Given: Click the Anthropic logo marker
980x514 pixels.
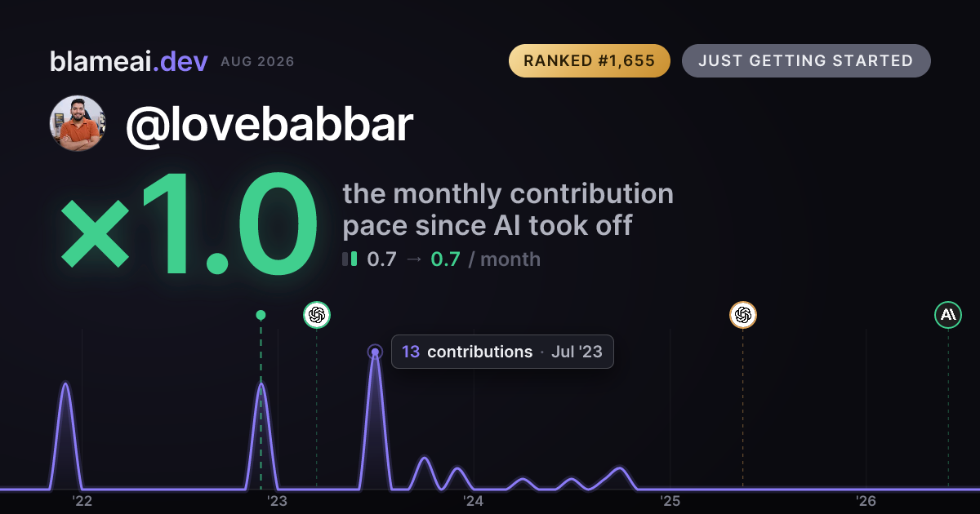Looking at the screenshot, I should pos(948,314).
